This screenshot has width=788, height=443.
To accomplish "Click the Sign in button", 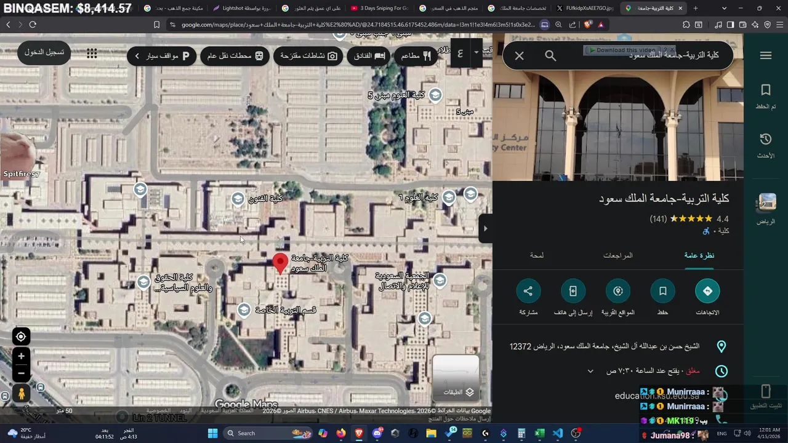I will tap(44, 53).
